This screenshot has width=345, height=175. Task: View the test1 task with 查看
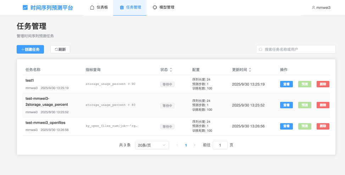click(286, 84)
